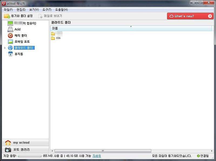216x161 pixels.
Task: Open the 파일(F) menu
Action: coord(8,10)
